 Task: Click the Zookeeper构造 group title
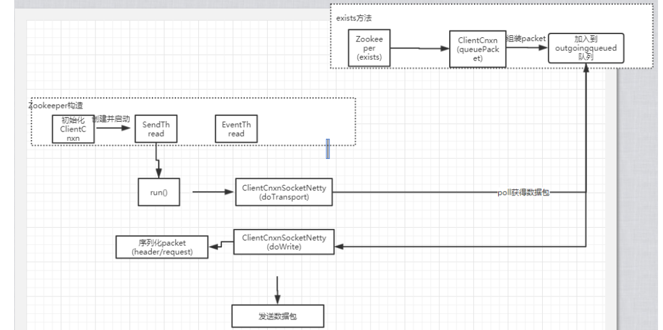tap(56, 106)
